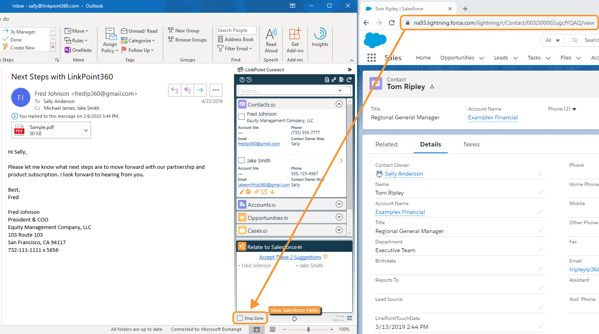599x334 pixels.
Task: Switch to the Related tab in Salesforce
Action: pyautogui.click(x=386, y=144)
